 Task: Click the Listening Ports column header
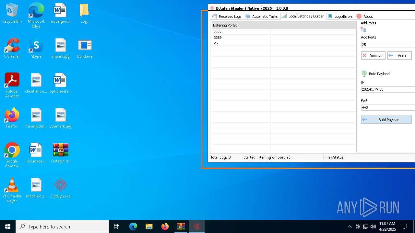pos(241,25)
